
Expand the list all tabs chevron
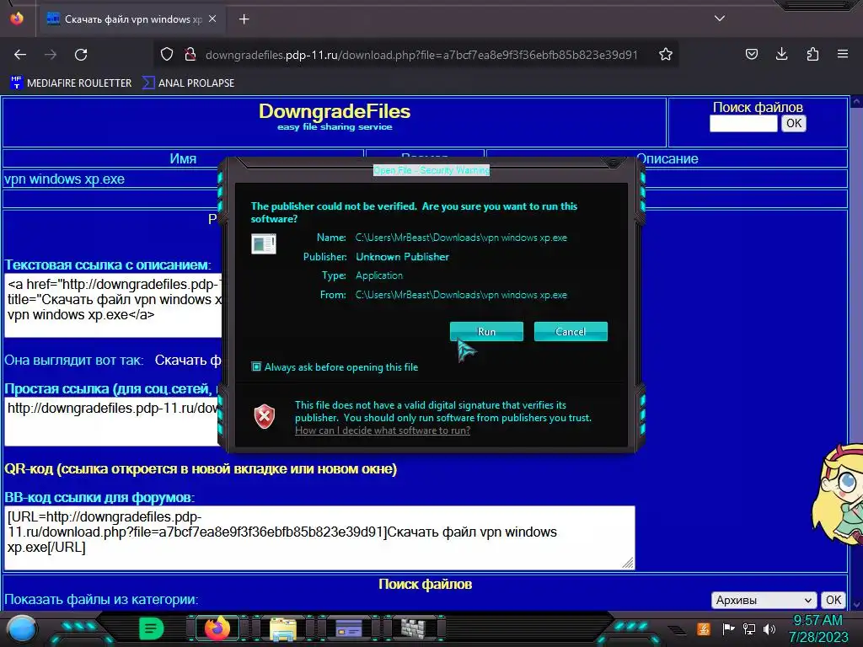(x=720, y=19)
